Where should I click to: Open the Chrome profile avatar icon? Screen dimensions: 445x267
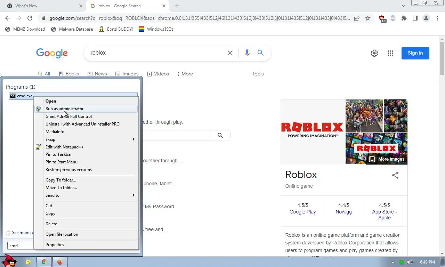click(x=426, y=18)
